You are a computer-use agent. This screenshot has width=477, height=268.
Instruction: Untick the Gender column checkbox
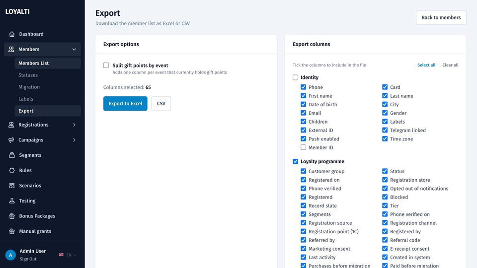(x=385, y=113)
